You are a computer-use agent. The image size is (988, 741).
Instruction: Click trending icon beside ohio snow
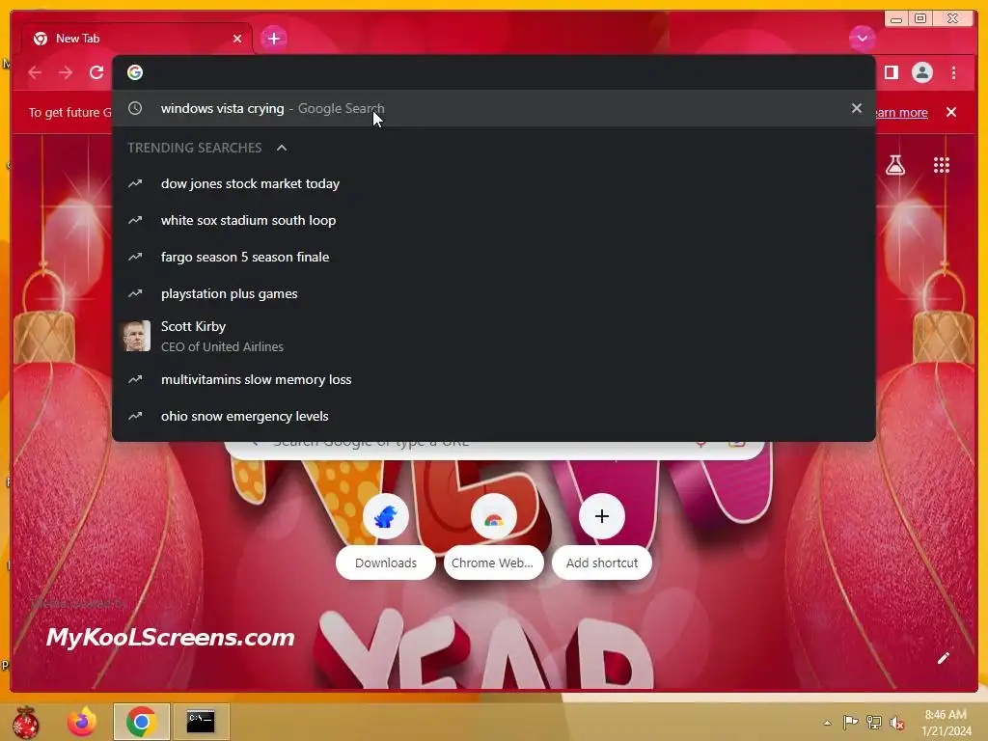point(135,416)
